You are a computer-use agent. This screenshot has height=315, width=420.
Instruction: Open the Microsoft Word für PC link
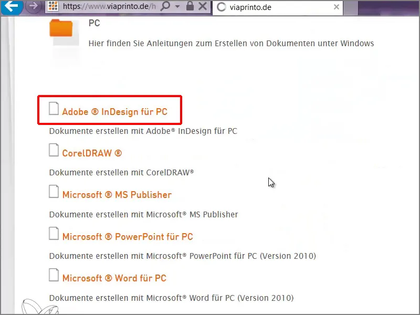(x=114, y=278)
